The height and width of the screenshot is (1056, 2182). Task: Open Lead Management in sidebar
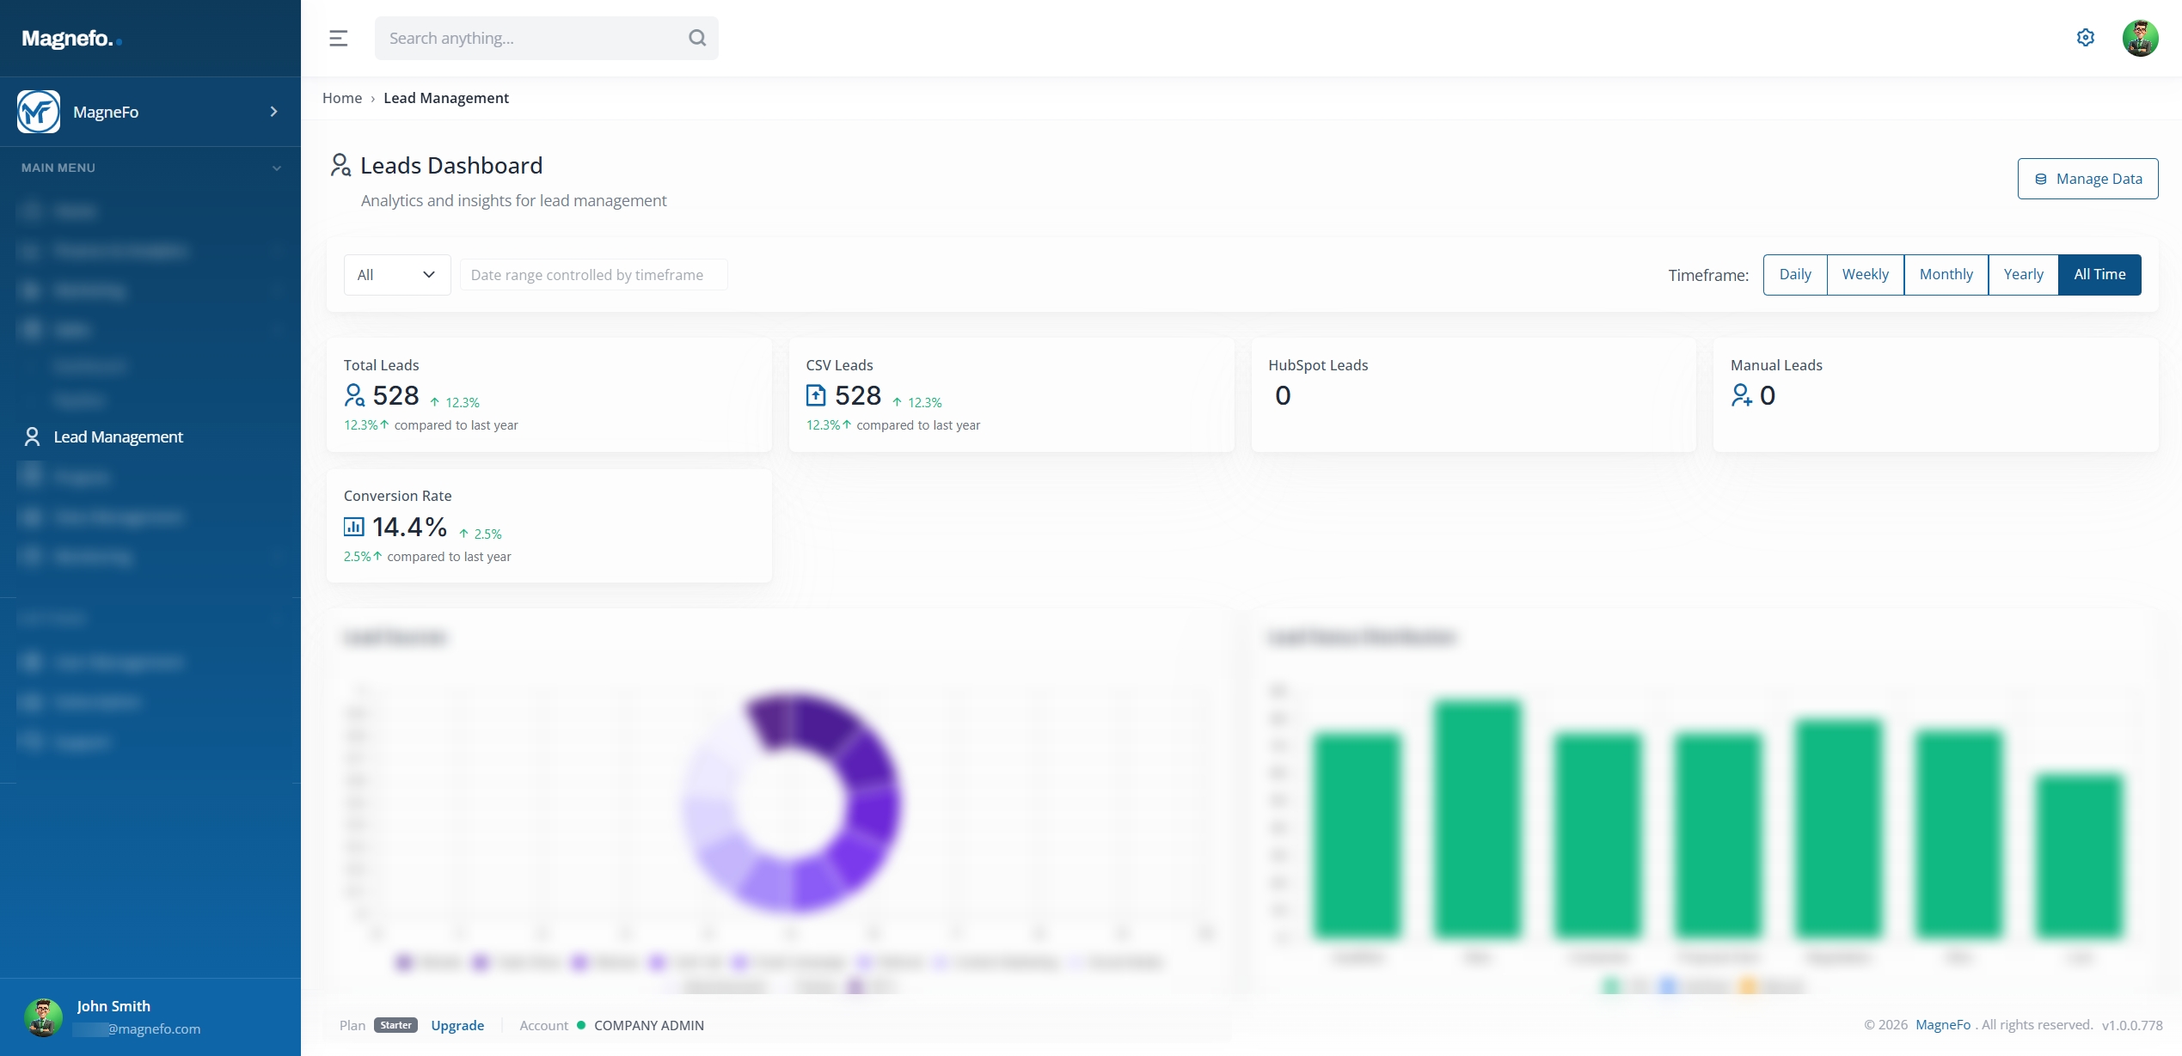click(118, 436)
